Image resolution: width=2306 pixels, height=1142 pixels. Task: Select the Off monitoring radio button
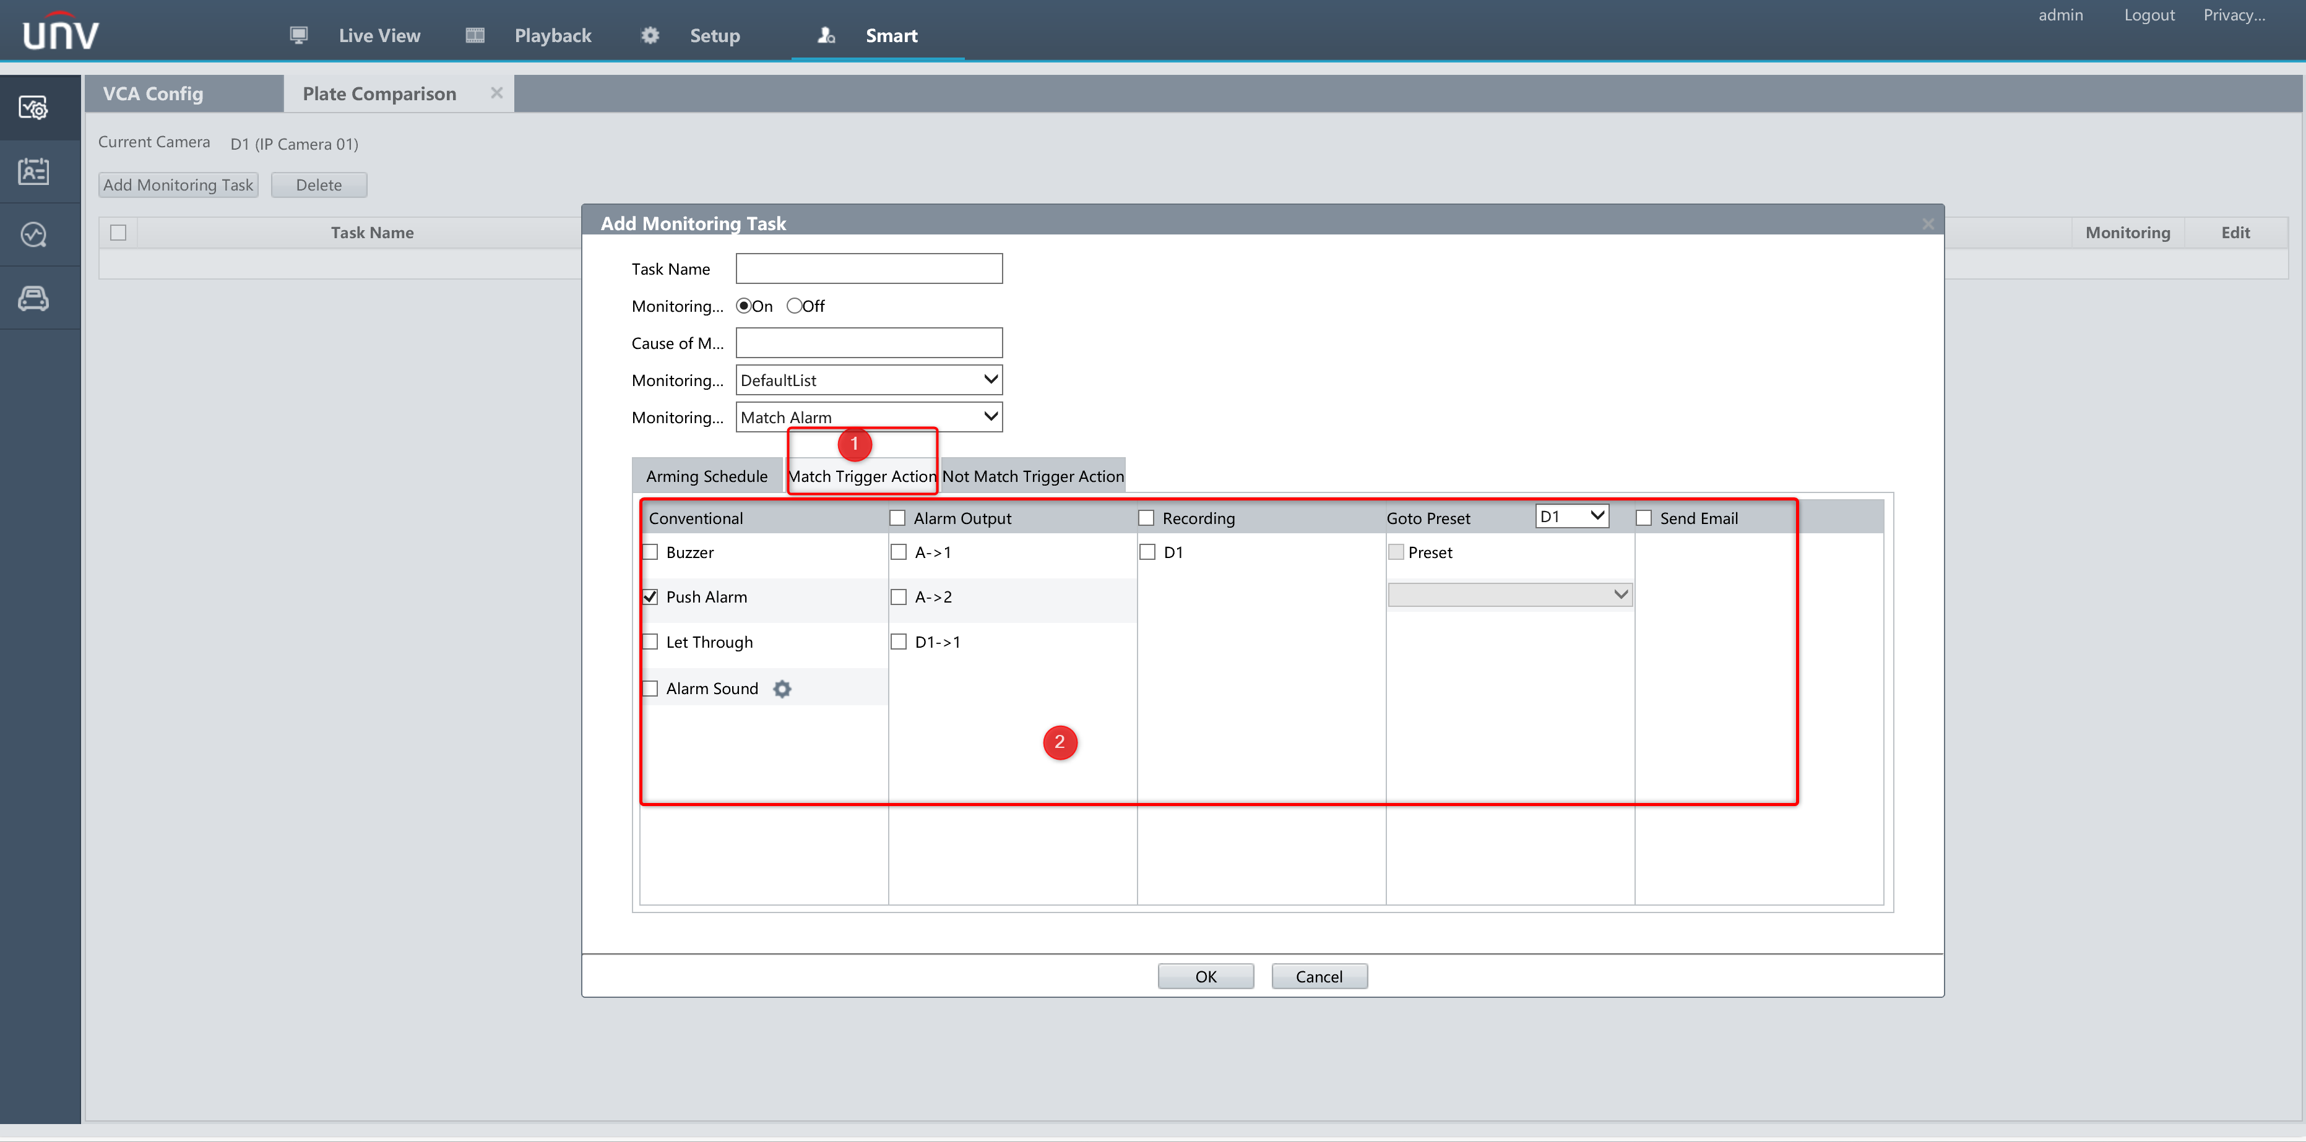click(794, 306)
